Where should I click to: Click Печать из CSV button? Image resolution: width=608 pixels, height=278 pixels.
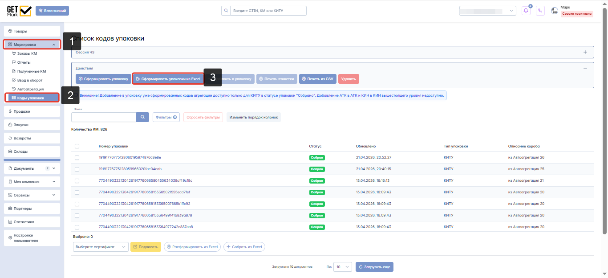tap(318, 79)
